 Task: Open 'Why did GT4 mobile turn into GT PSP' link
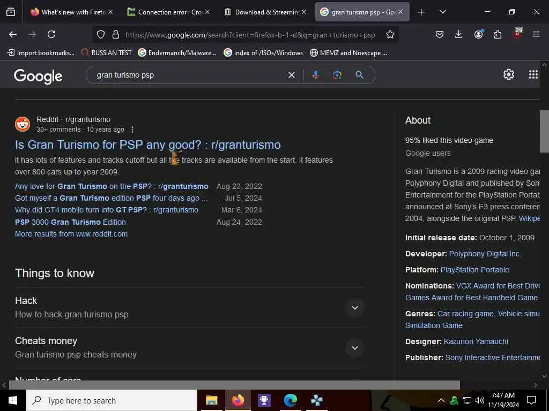coord(107,210)
